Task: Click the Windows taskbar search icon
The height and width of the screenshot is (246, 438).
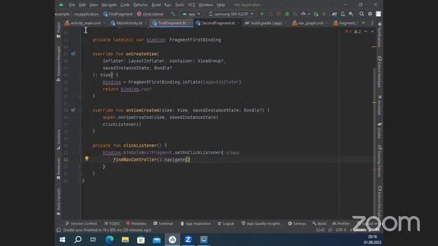Action: 78,240
